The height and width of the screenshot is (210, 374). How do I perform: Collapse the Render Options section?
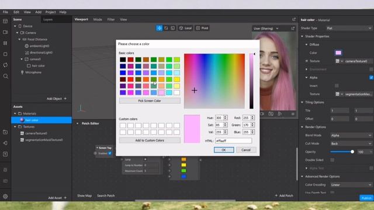[x=302, y=127]
